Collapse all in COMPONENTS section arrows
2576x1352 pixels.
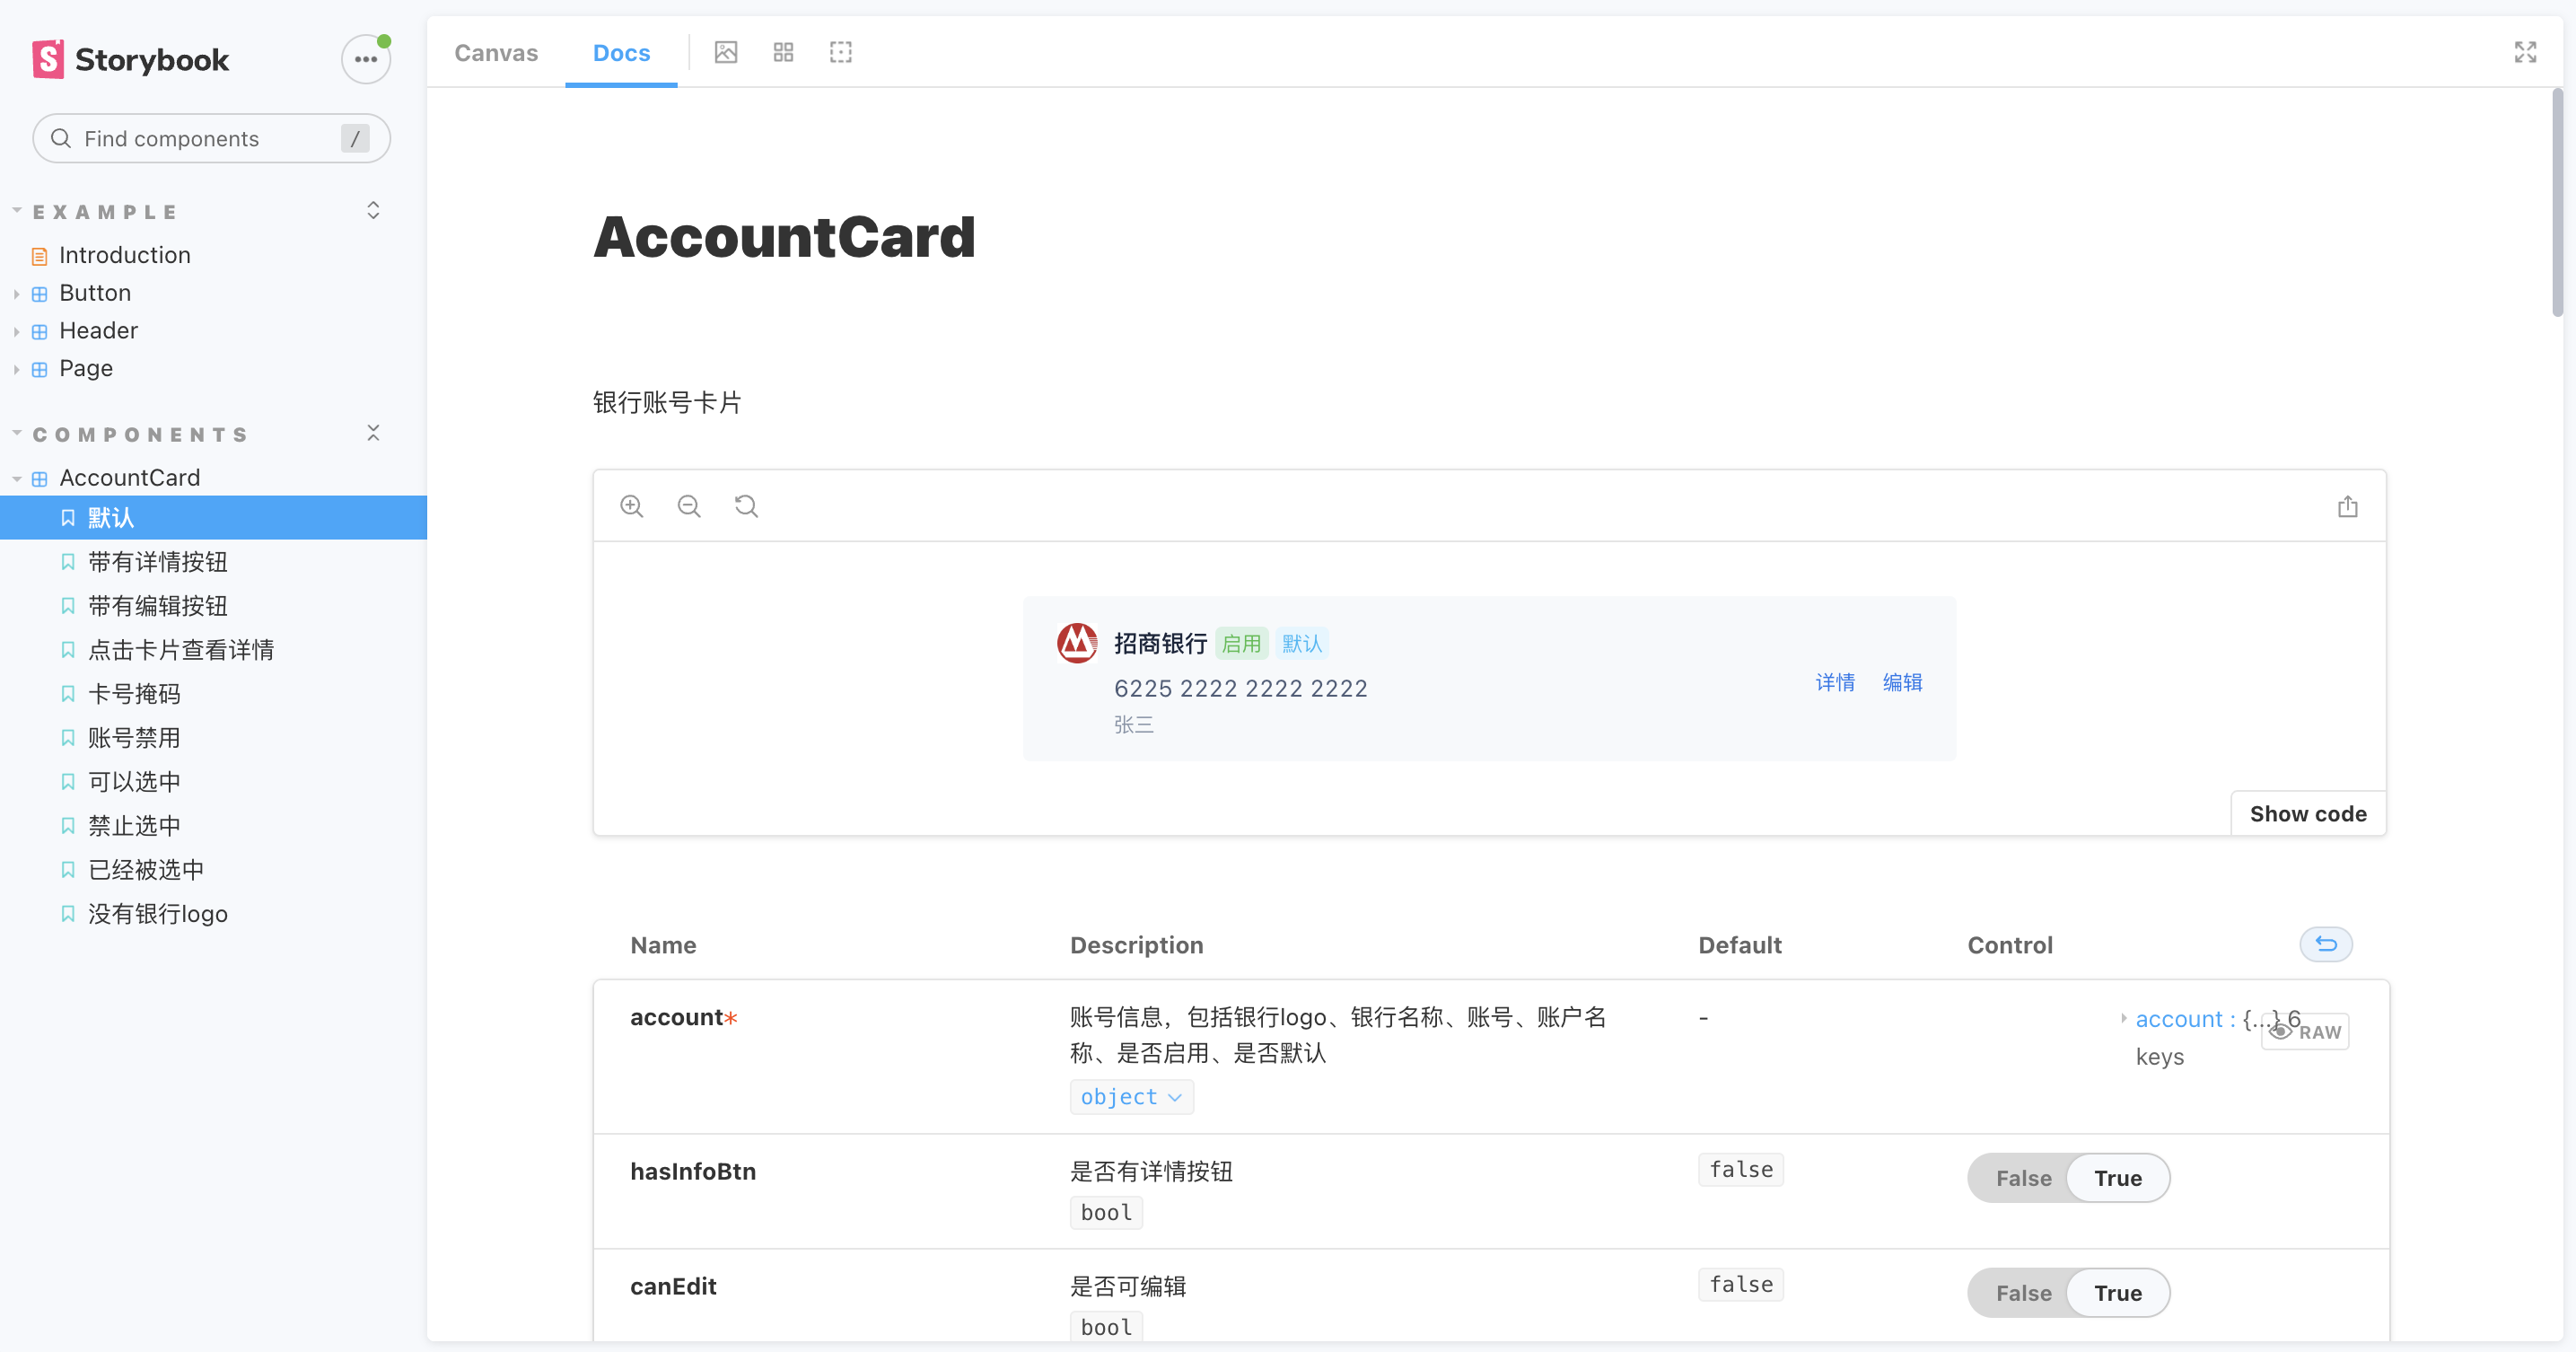pos(373,433)
